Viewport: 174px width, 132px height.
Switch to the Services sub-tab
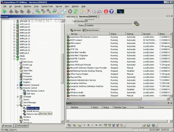[x=76, y=30]
